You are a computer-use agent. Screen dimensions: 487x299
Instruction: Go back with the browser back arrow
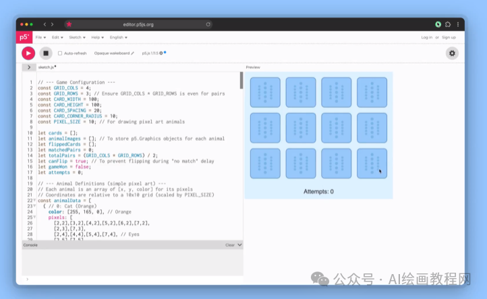click(45, 24)
